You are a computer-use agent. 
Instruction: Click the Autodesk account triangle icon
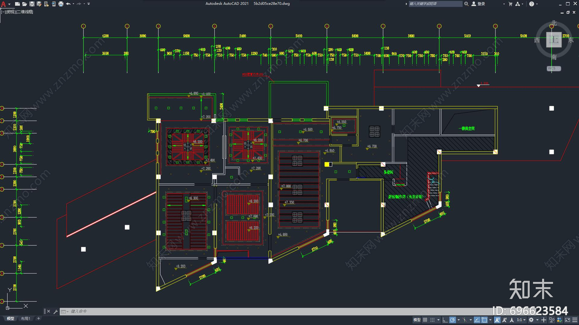pos(518,4)
